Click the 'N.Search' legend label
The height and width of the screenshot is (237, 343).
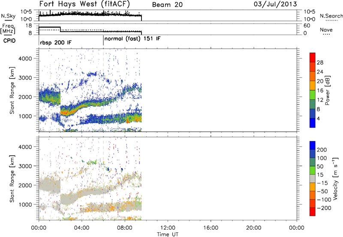coord(331,16)
